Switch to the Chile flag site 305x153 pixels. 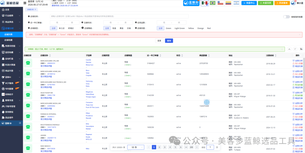click(220, 3)
